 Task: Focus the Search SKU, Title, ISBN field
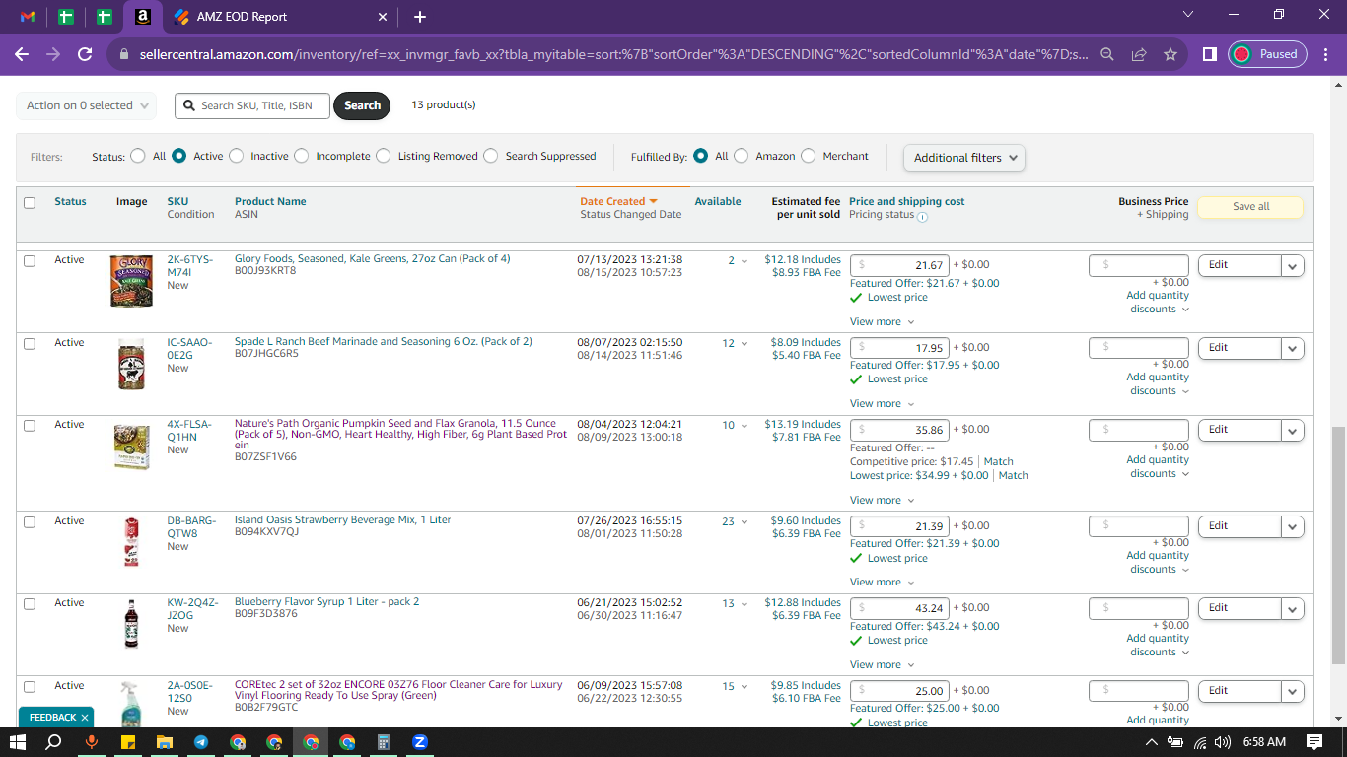[x=252, y=105]
